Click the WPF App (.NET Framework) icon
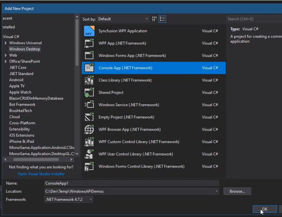The image size is (282, 217). (89, 43)
